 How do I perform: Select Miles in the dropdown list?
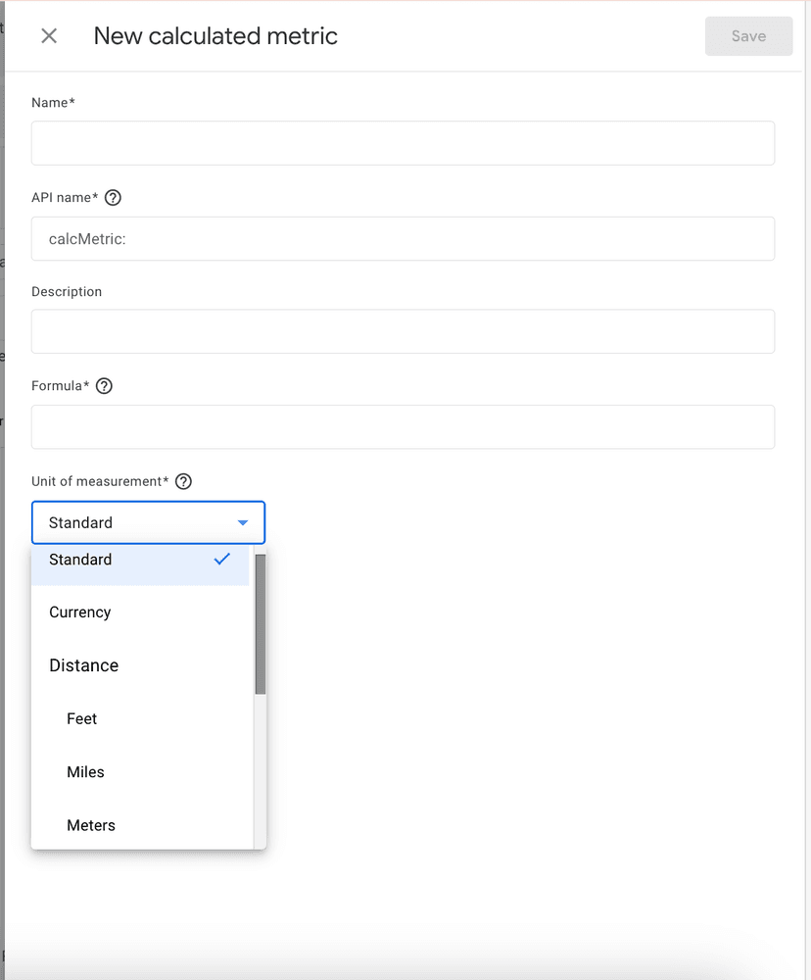[85, 771]
